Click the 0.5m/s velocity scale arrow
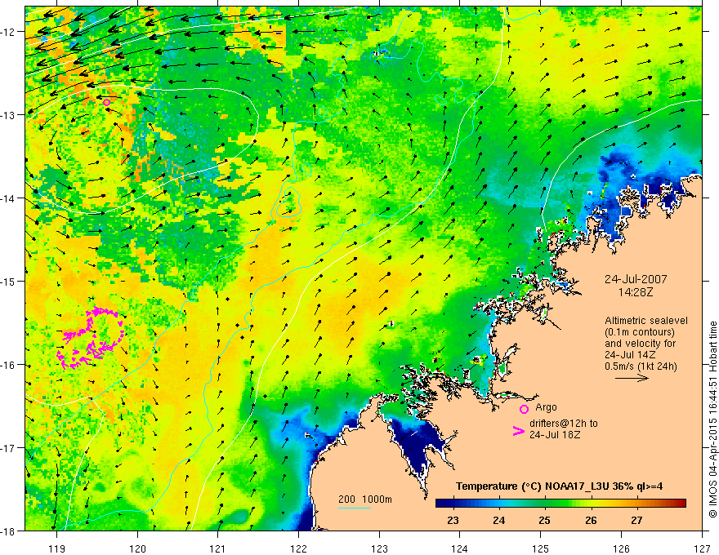This screenshot has width=719, height=555. point(632,378)
